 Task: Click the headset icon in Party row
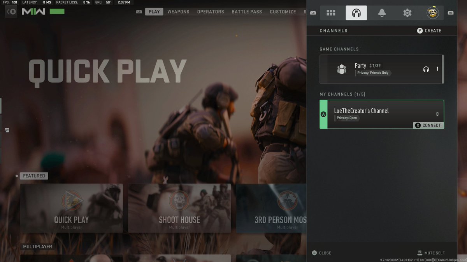pyautogui.click(x=426, y=69)
